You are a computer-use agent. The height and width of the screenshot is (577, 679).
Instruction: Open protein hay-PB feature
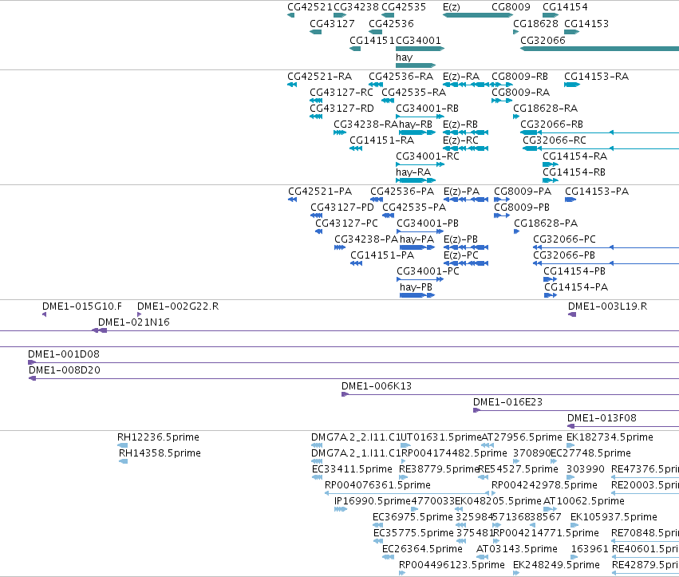[417, 295]
